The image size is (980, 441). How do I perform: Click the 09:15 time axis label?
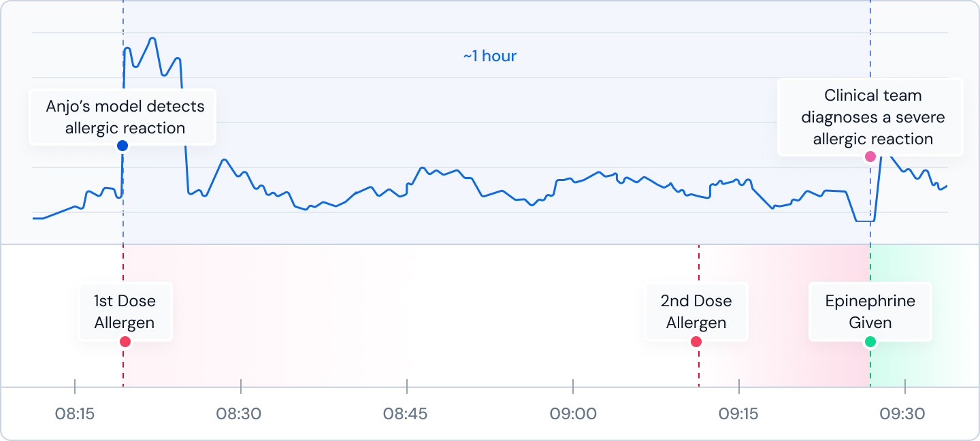[x=739, y=413]
